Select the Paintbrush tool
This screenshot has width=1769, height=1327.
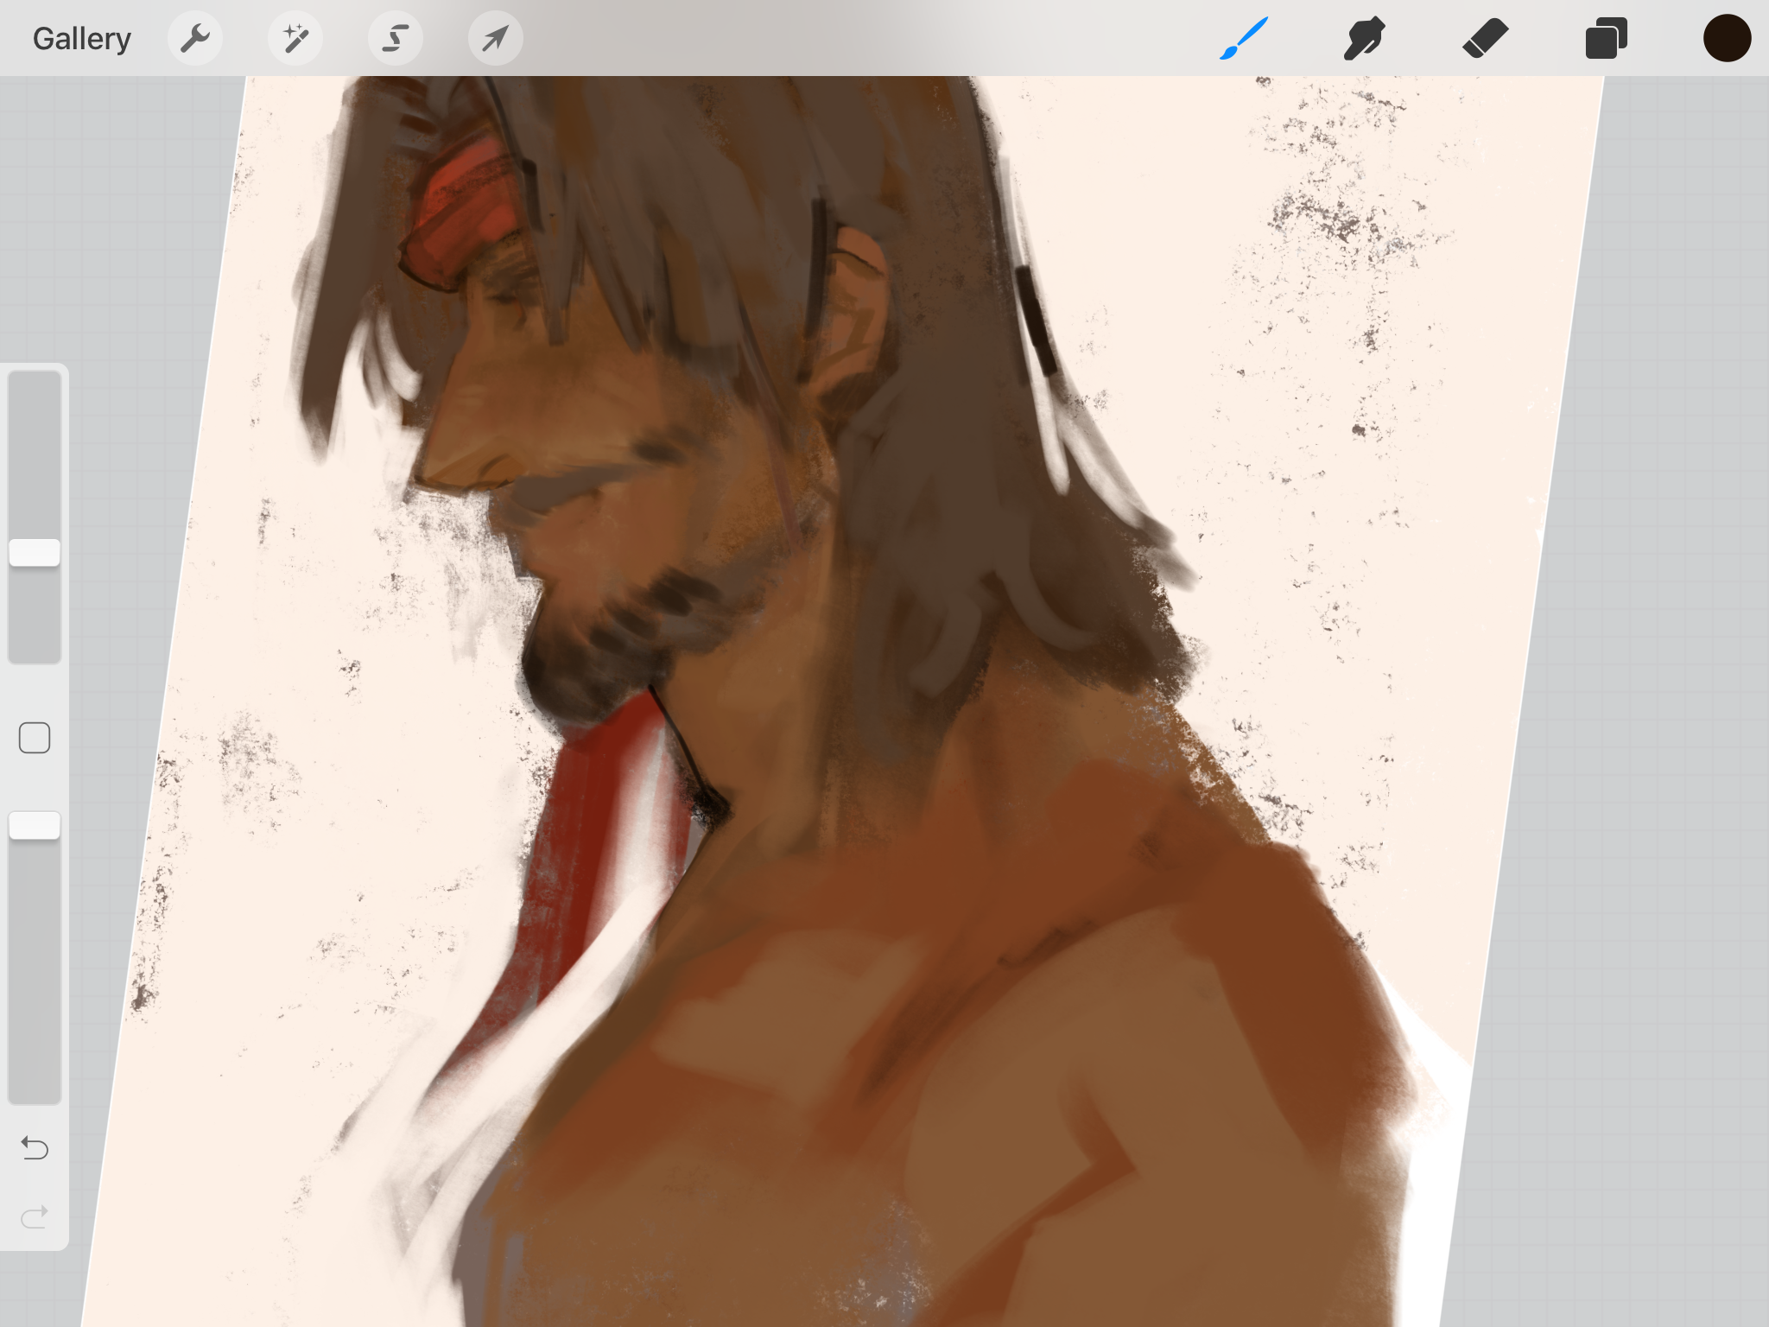pos(1244,38)
